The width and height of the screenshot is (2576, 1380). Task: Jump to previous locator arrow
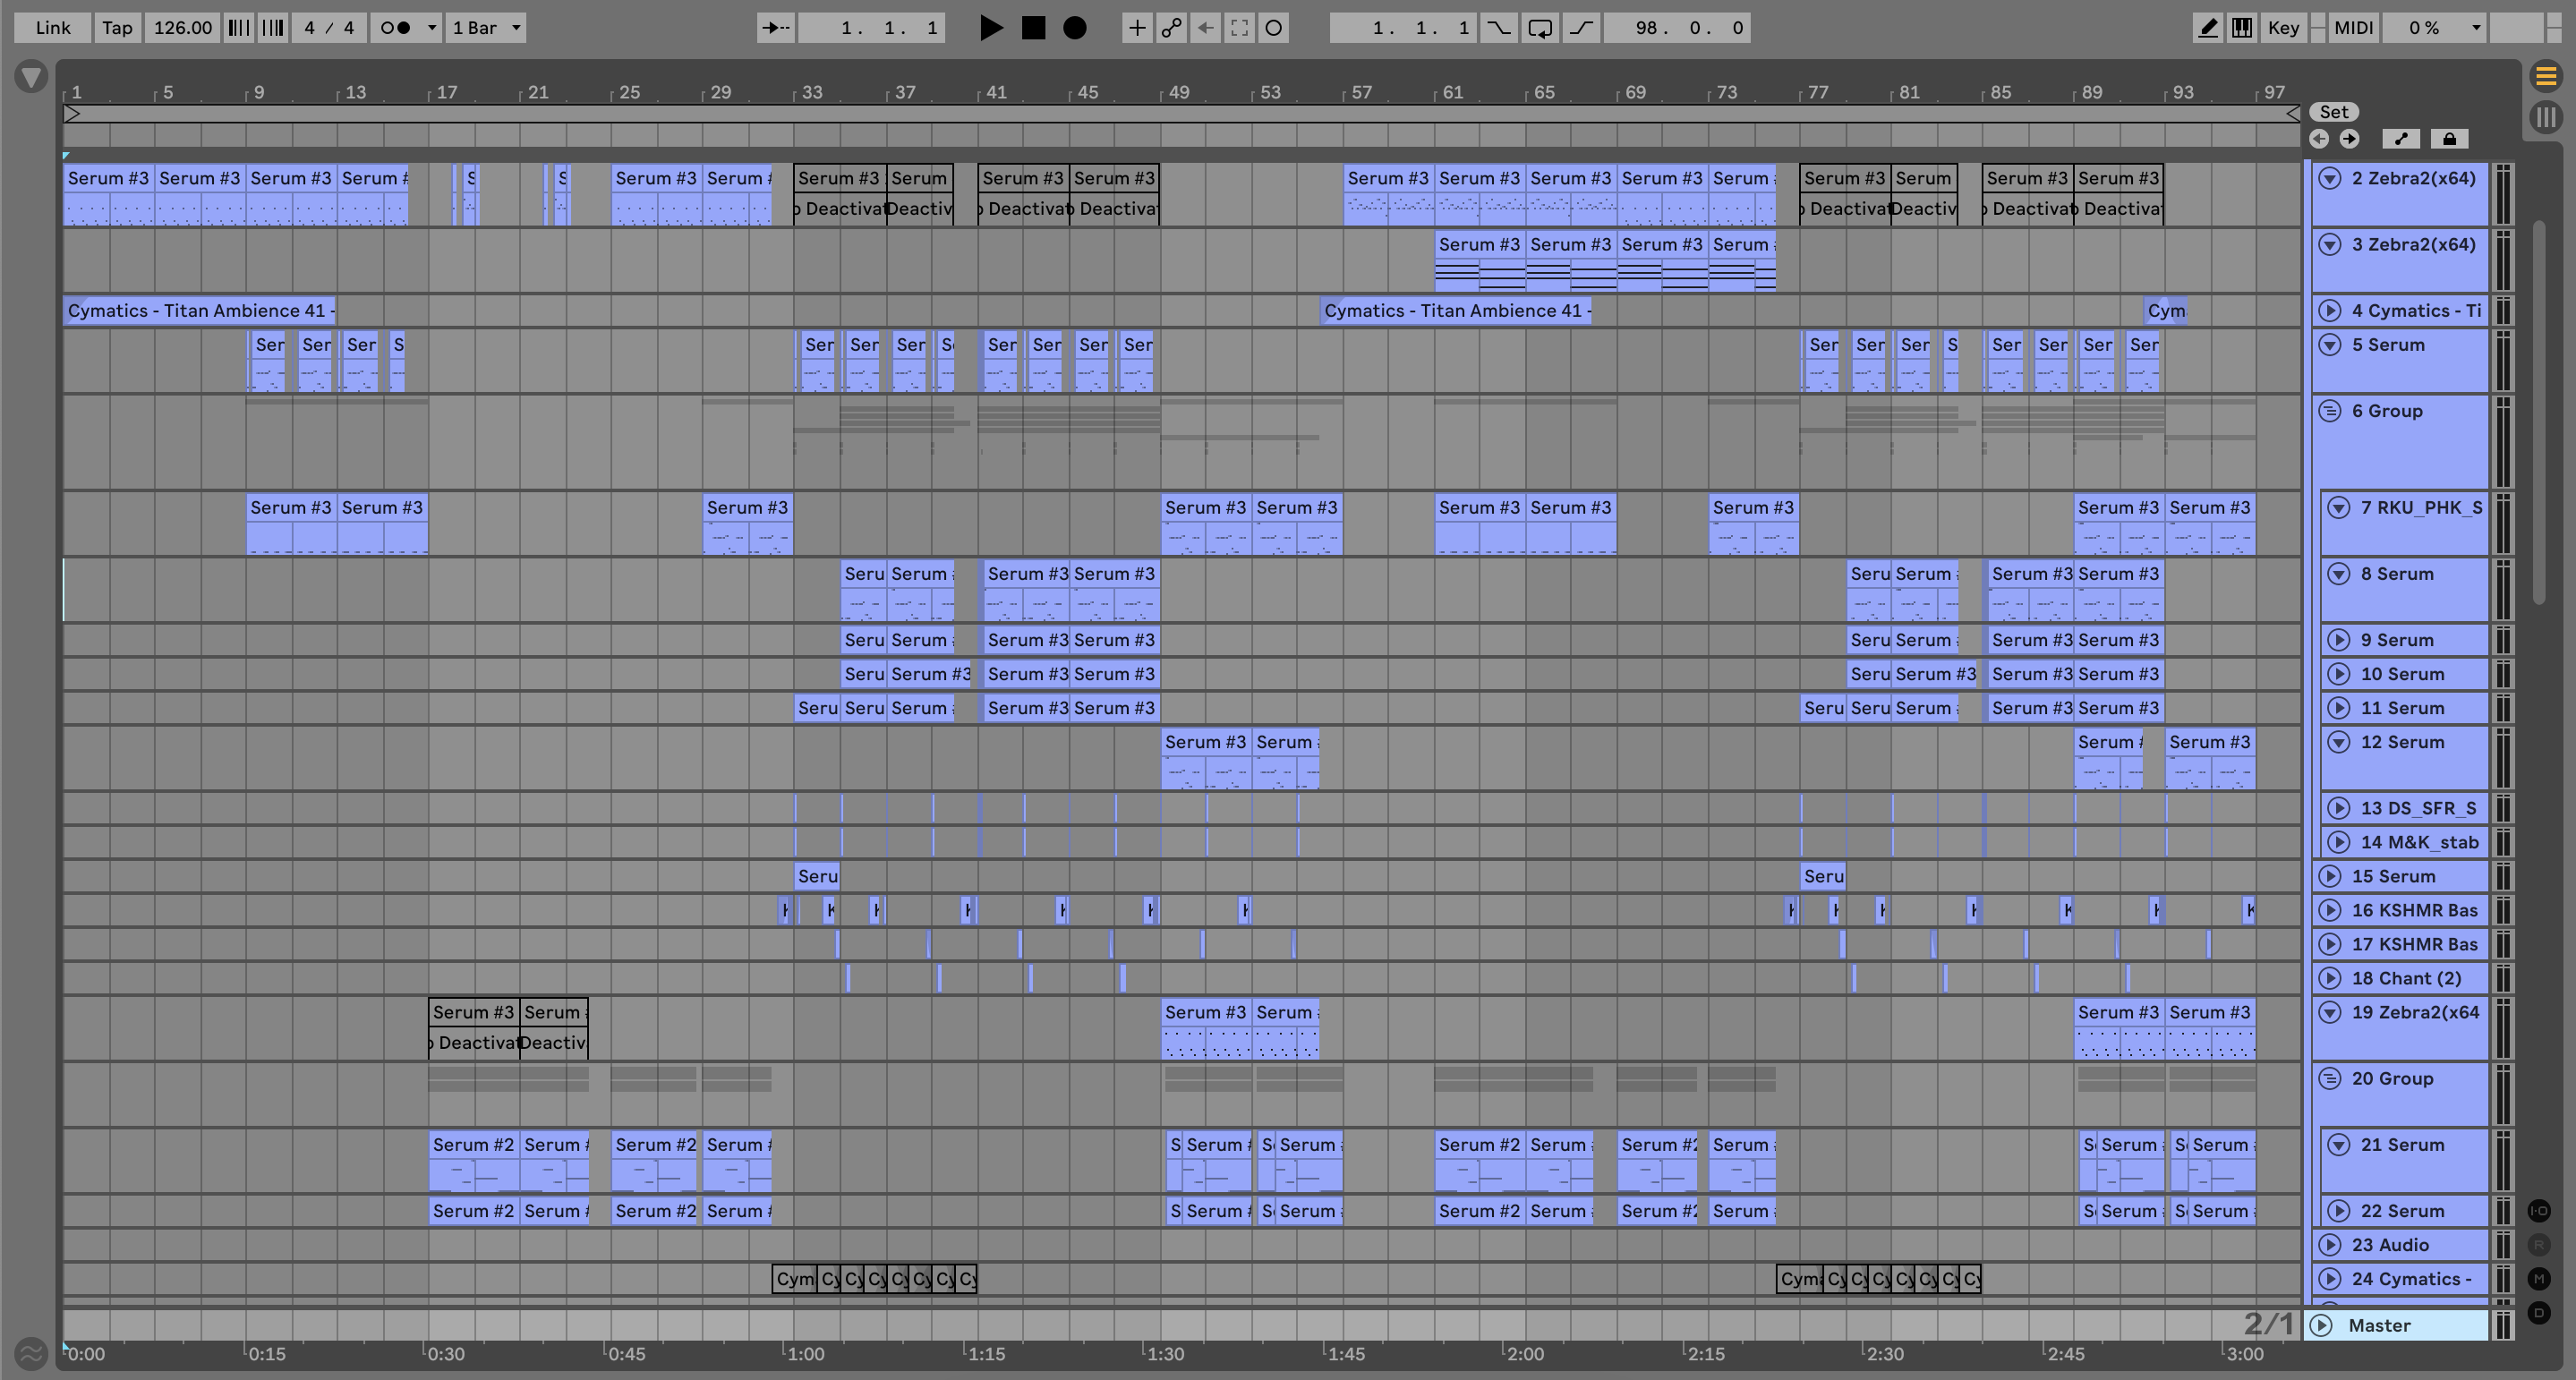tap(2319, 139)
